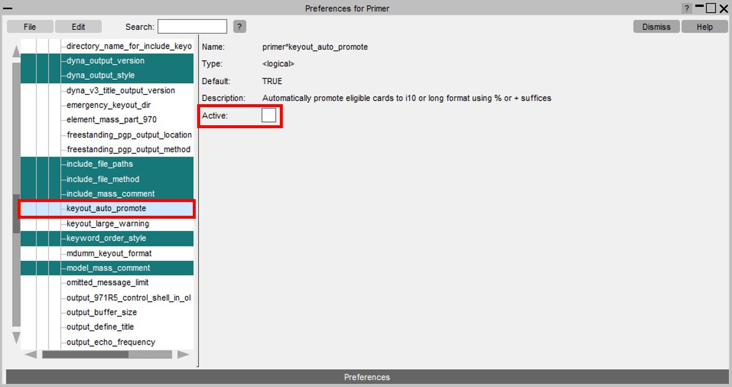Maximize the Preferences window

pos(711,8)
